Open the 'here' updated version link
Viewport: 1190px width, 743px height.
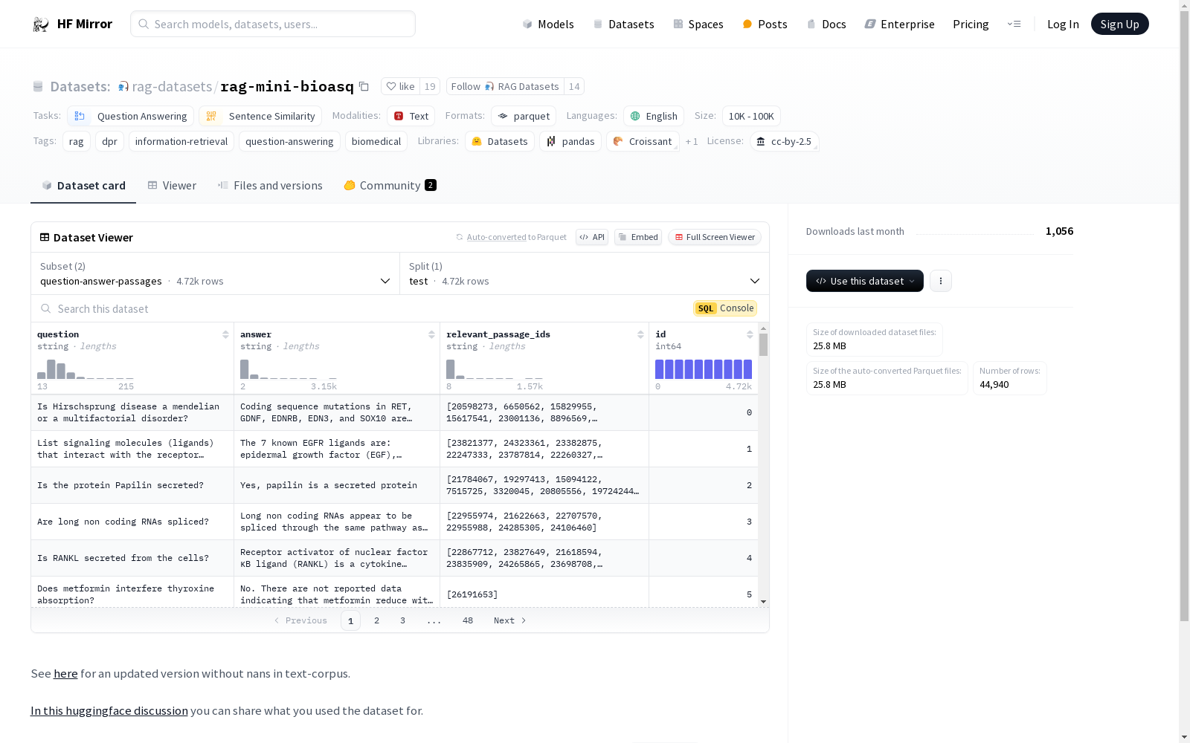[x=65, y=674]
